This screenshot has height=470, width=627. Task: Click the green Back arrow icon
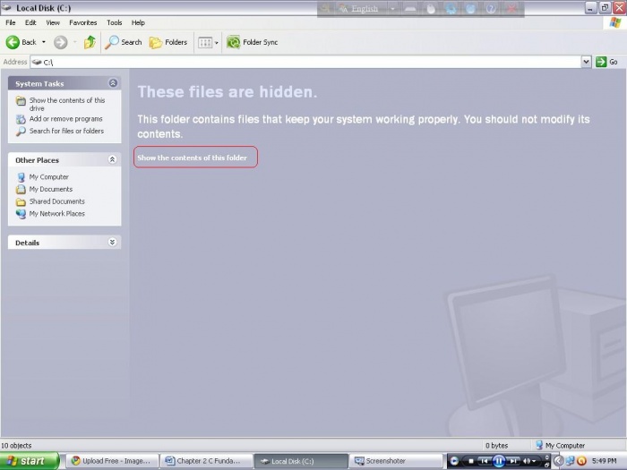[13, 42]
